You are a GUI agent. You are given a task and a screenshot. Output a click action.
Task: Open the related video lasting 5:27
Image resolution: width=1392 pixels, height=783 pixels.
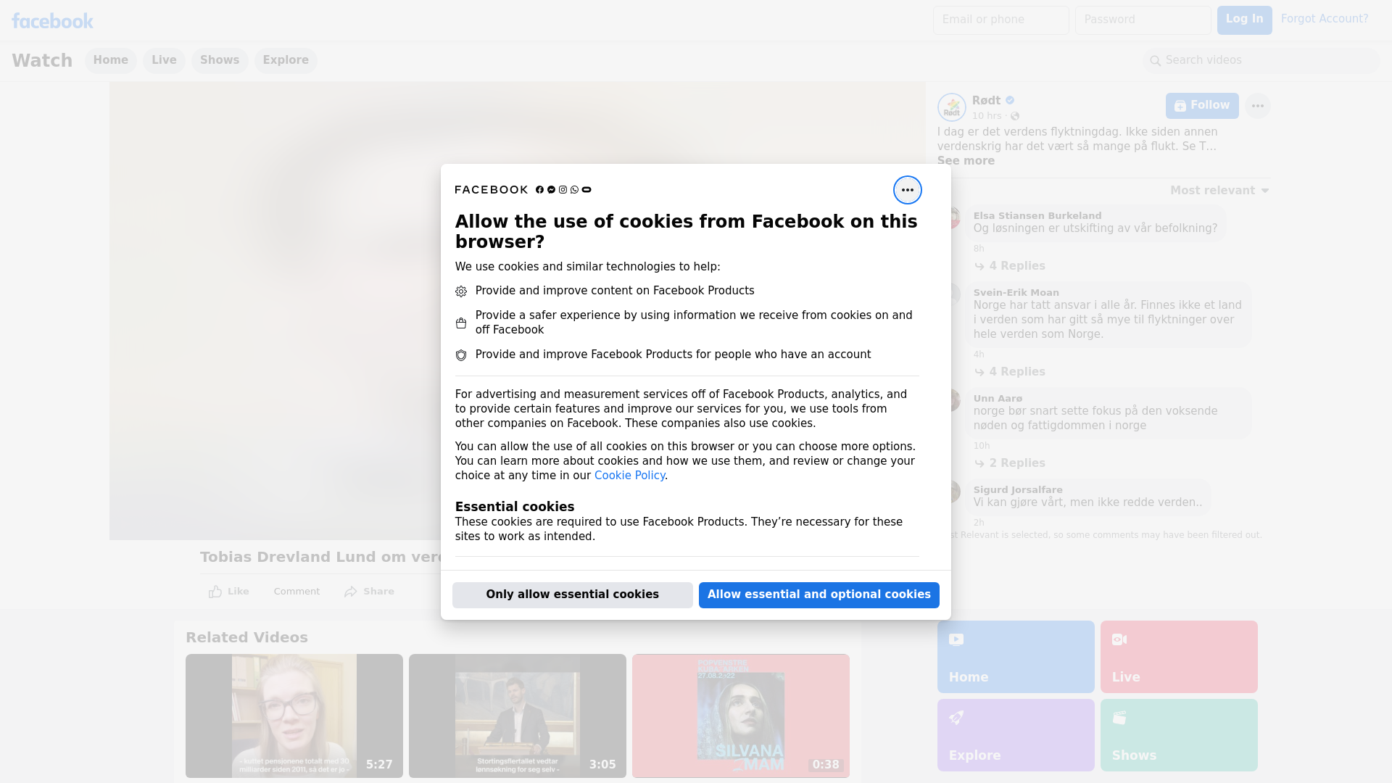pyautogui.click(x=294, y=716)
